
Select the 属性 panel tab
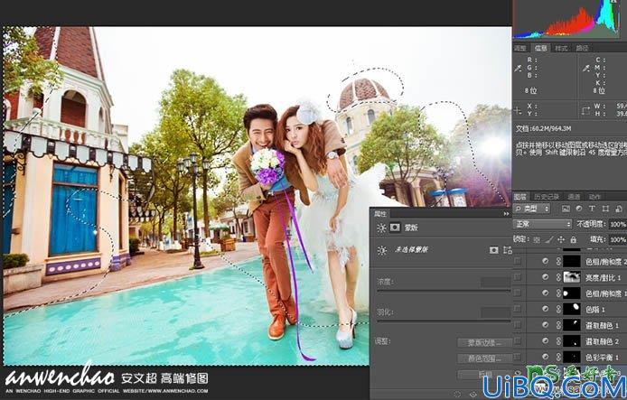380,214
